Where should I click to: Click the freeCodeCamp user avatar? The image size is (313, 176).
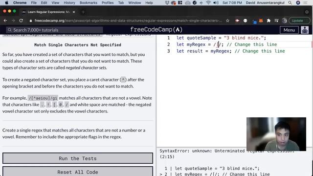coord(305,30)
